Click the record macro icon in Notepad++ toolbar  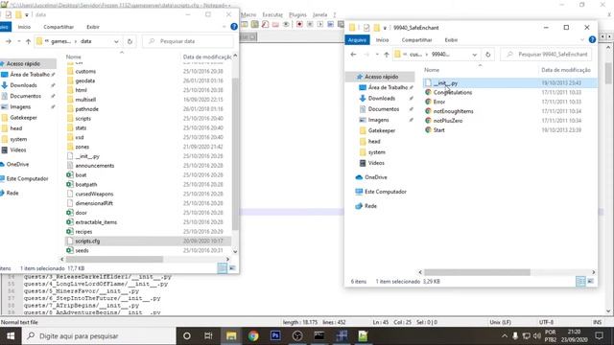pos(299,24)
